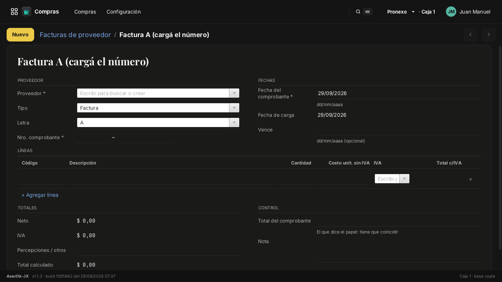Image resolution: width=502 pixels, height=282 pixels.
Task: Open the Configuración menu
Action: 123,12
